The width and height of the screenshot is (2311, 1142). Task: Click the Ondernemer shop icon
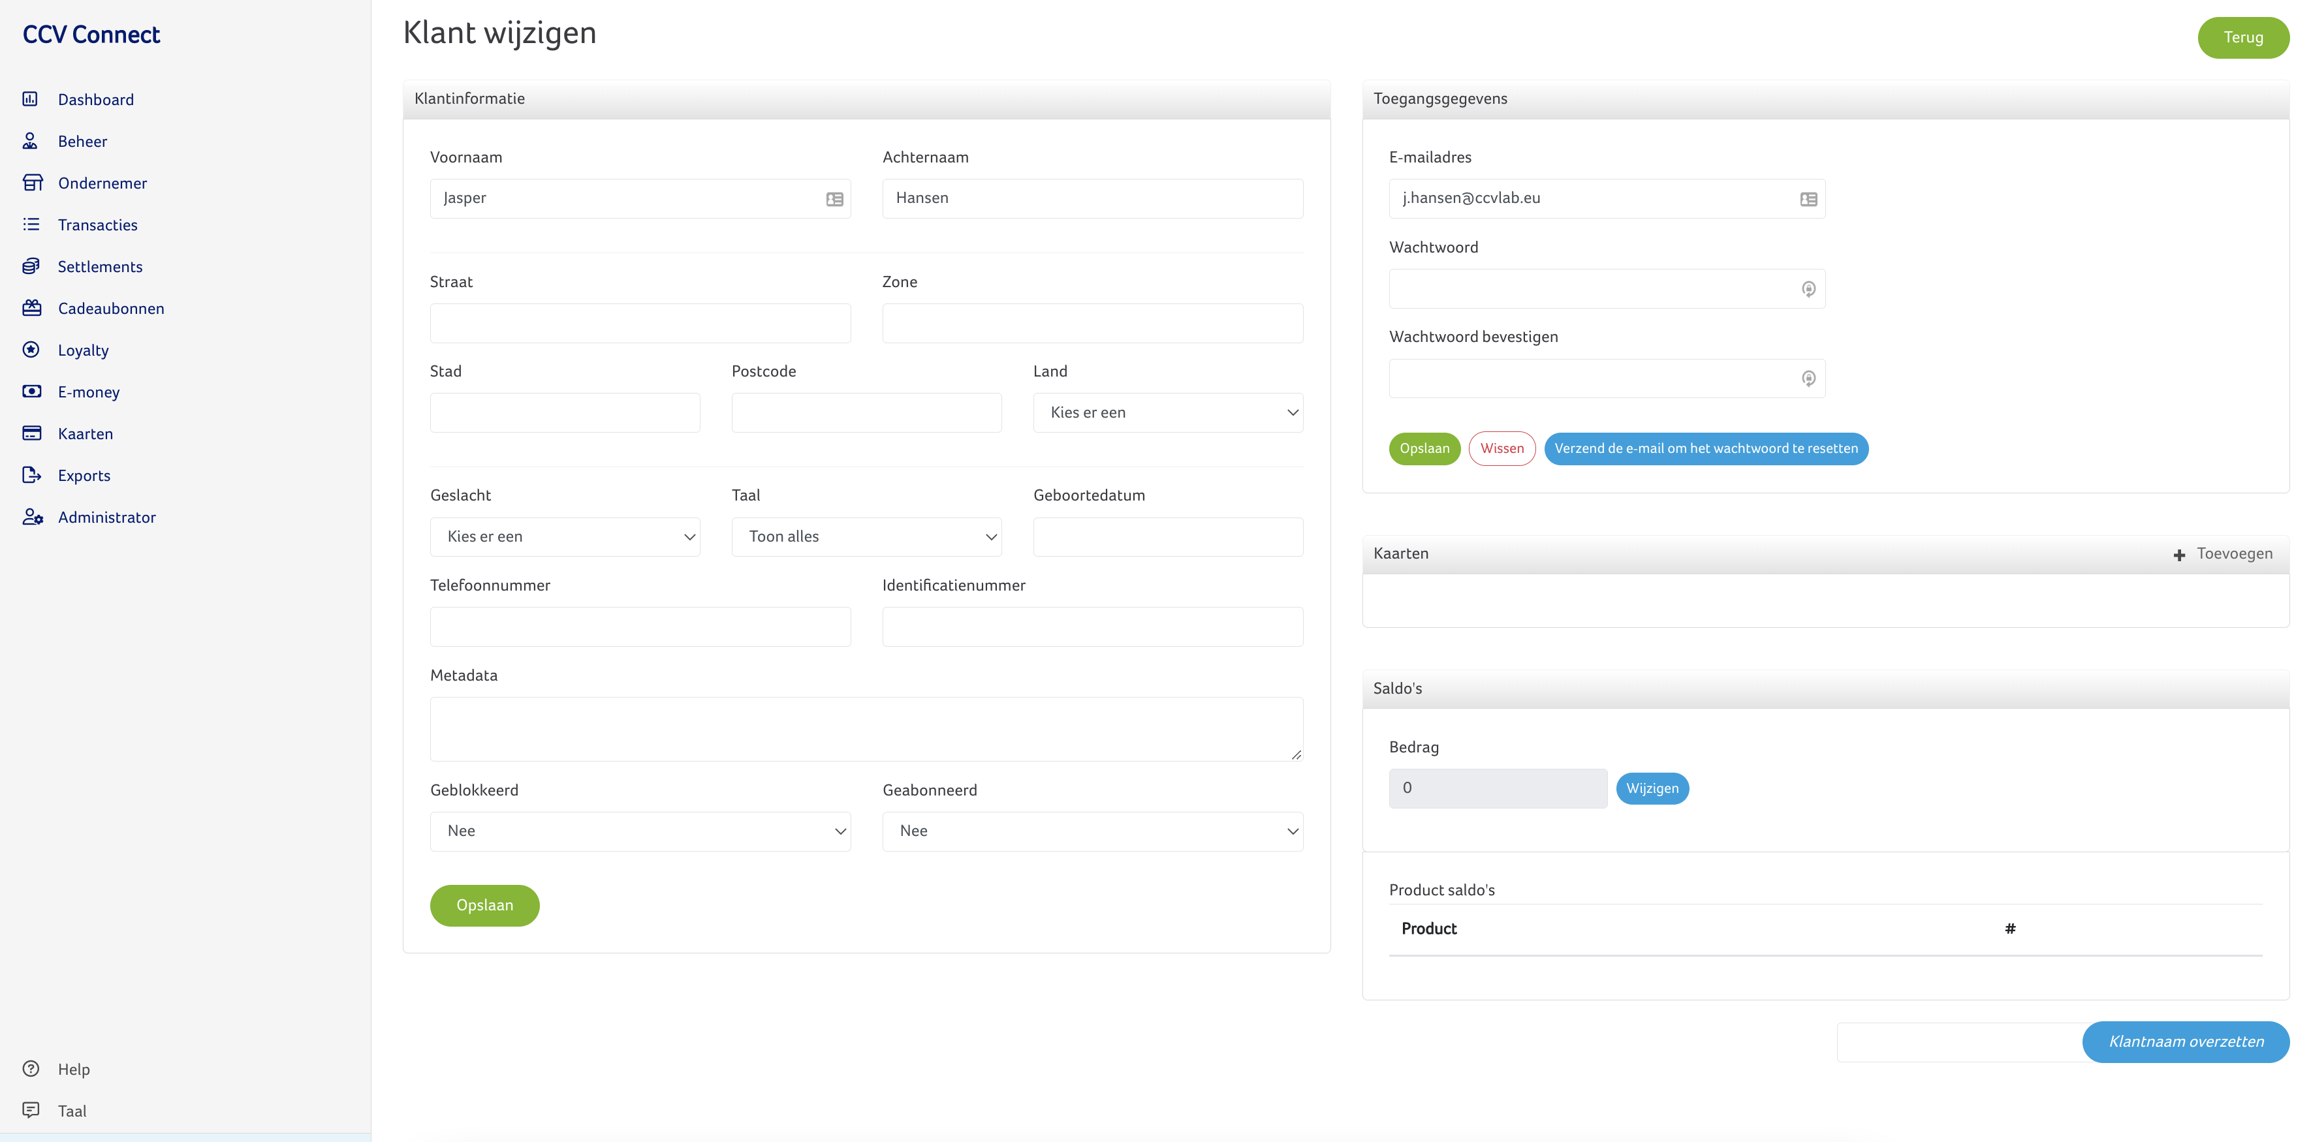click(32, 183)
